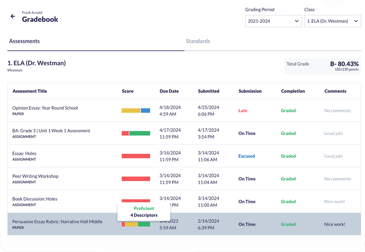Select the score bar for Opinion Essay
This screenshot has height=252, width=365.
point(135,110)
